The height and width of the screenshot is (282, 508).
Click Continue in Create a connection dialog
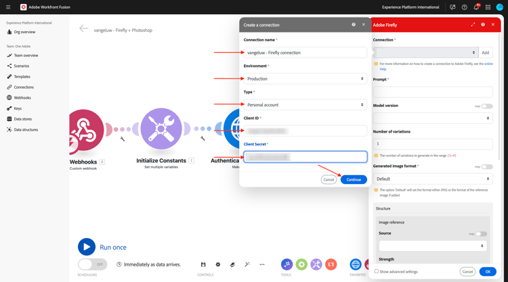click(354, 179)
